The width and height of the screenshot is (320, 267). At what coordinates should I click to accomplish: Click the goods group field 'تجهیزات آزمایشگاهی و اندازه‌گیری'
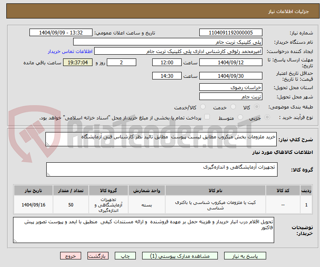[x=161, y=169]
